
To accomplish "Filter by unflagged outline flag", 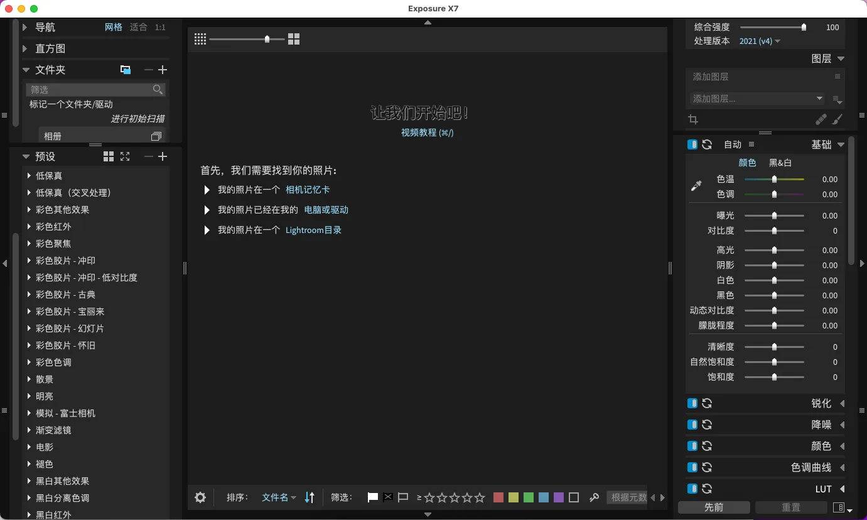I will click(403, 497).
